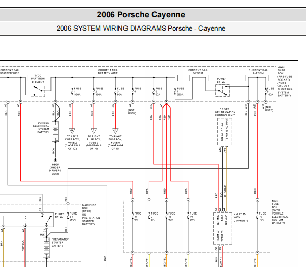Click the "CURRENT RAIL L-FORM" label
This screenshot has height=267, width=306.
258,71
